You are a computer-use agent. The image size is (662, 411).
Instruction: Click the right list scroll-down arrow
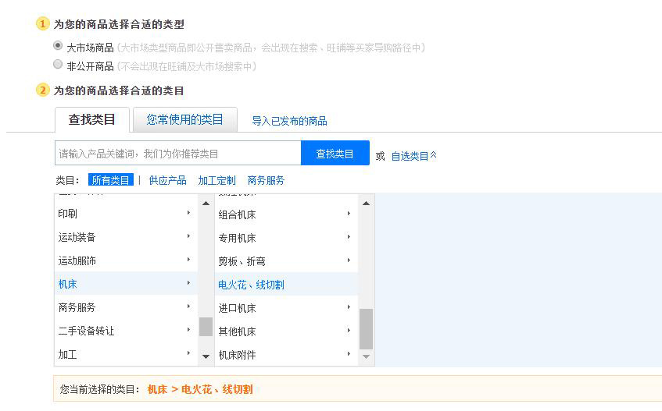pos(366,356)
